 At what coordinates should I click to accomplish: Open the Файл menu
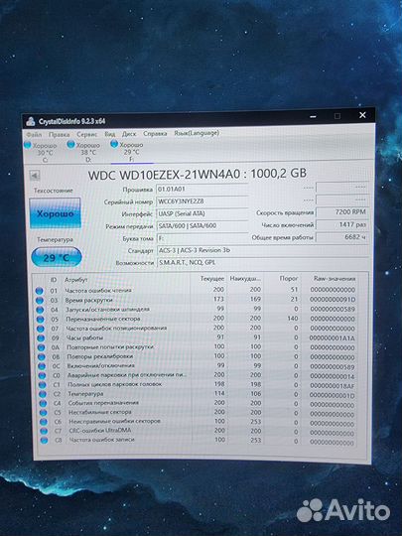pos(34,135)
